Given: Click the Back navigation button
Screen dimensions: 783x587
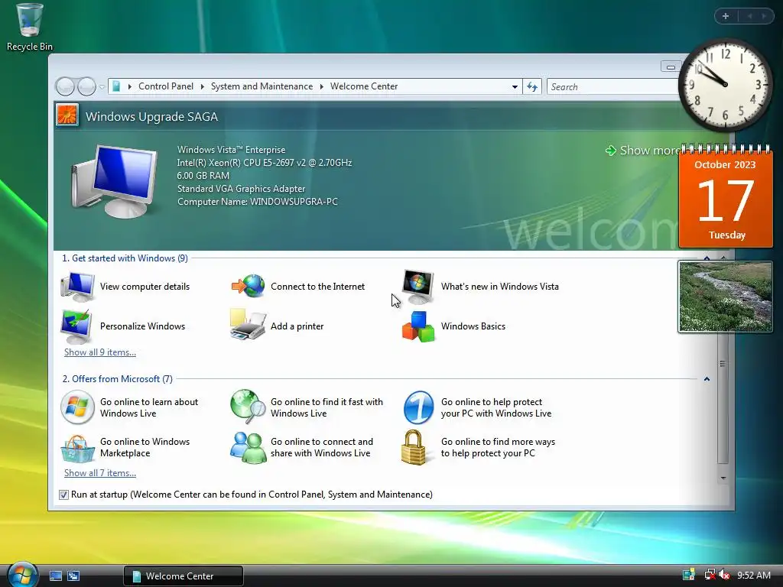Looking at the screenshot, I should 66,86.
